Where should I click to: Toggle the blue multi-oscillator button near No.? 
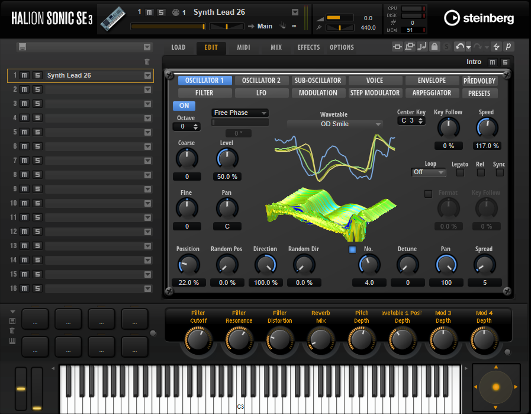352,249
